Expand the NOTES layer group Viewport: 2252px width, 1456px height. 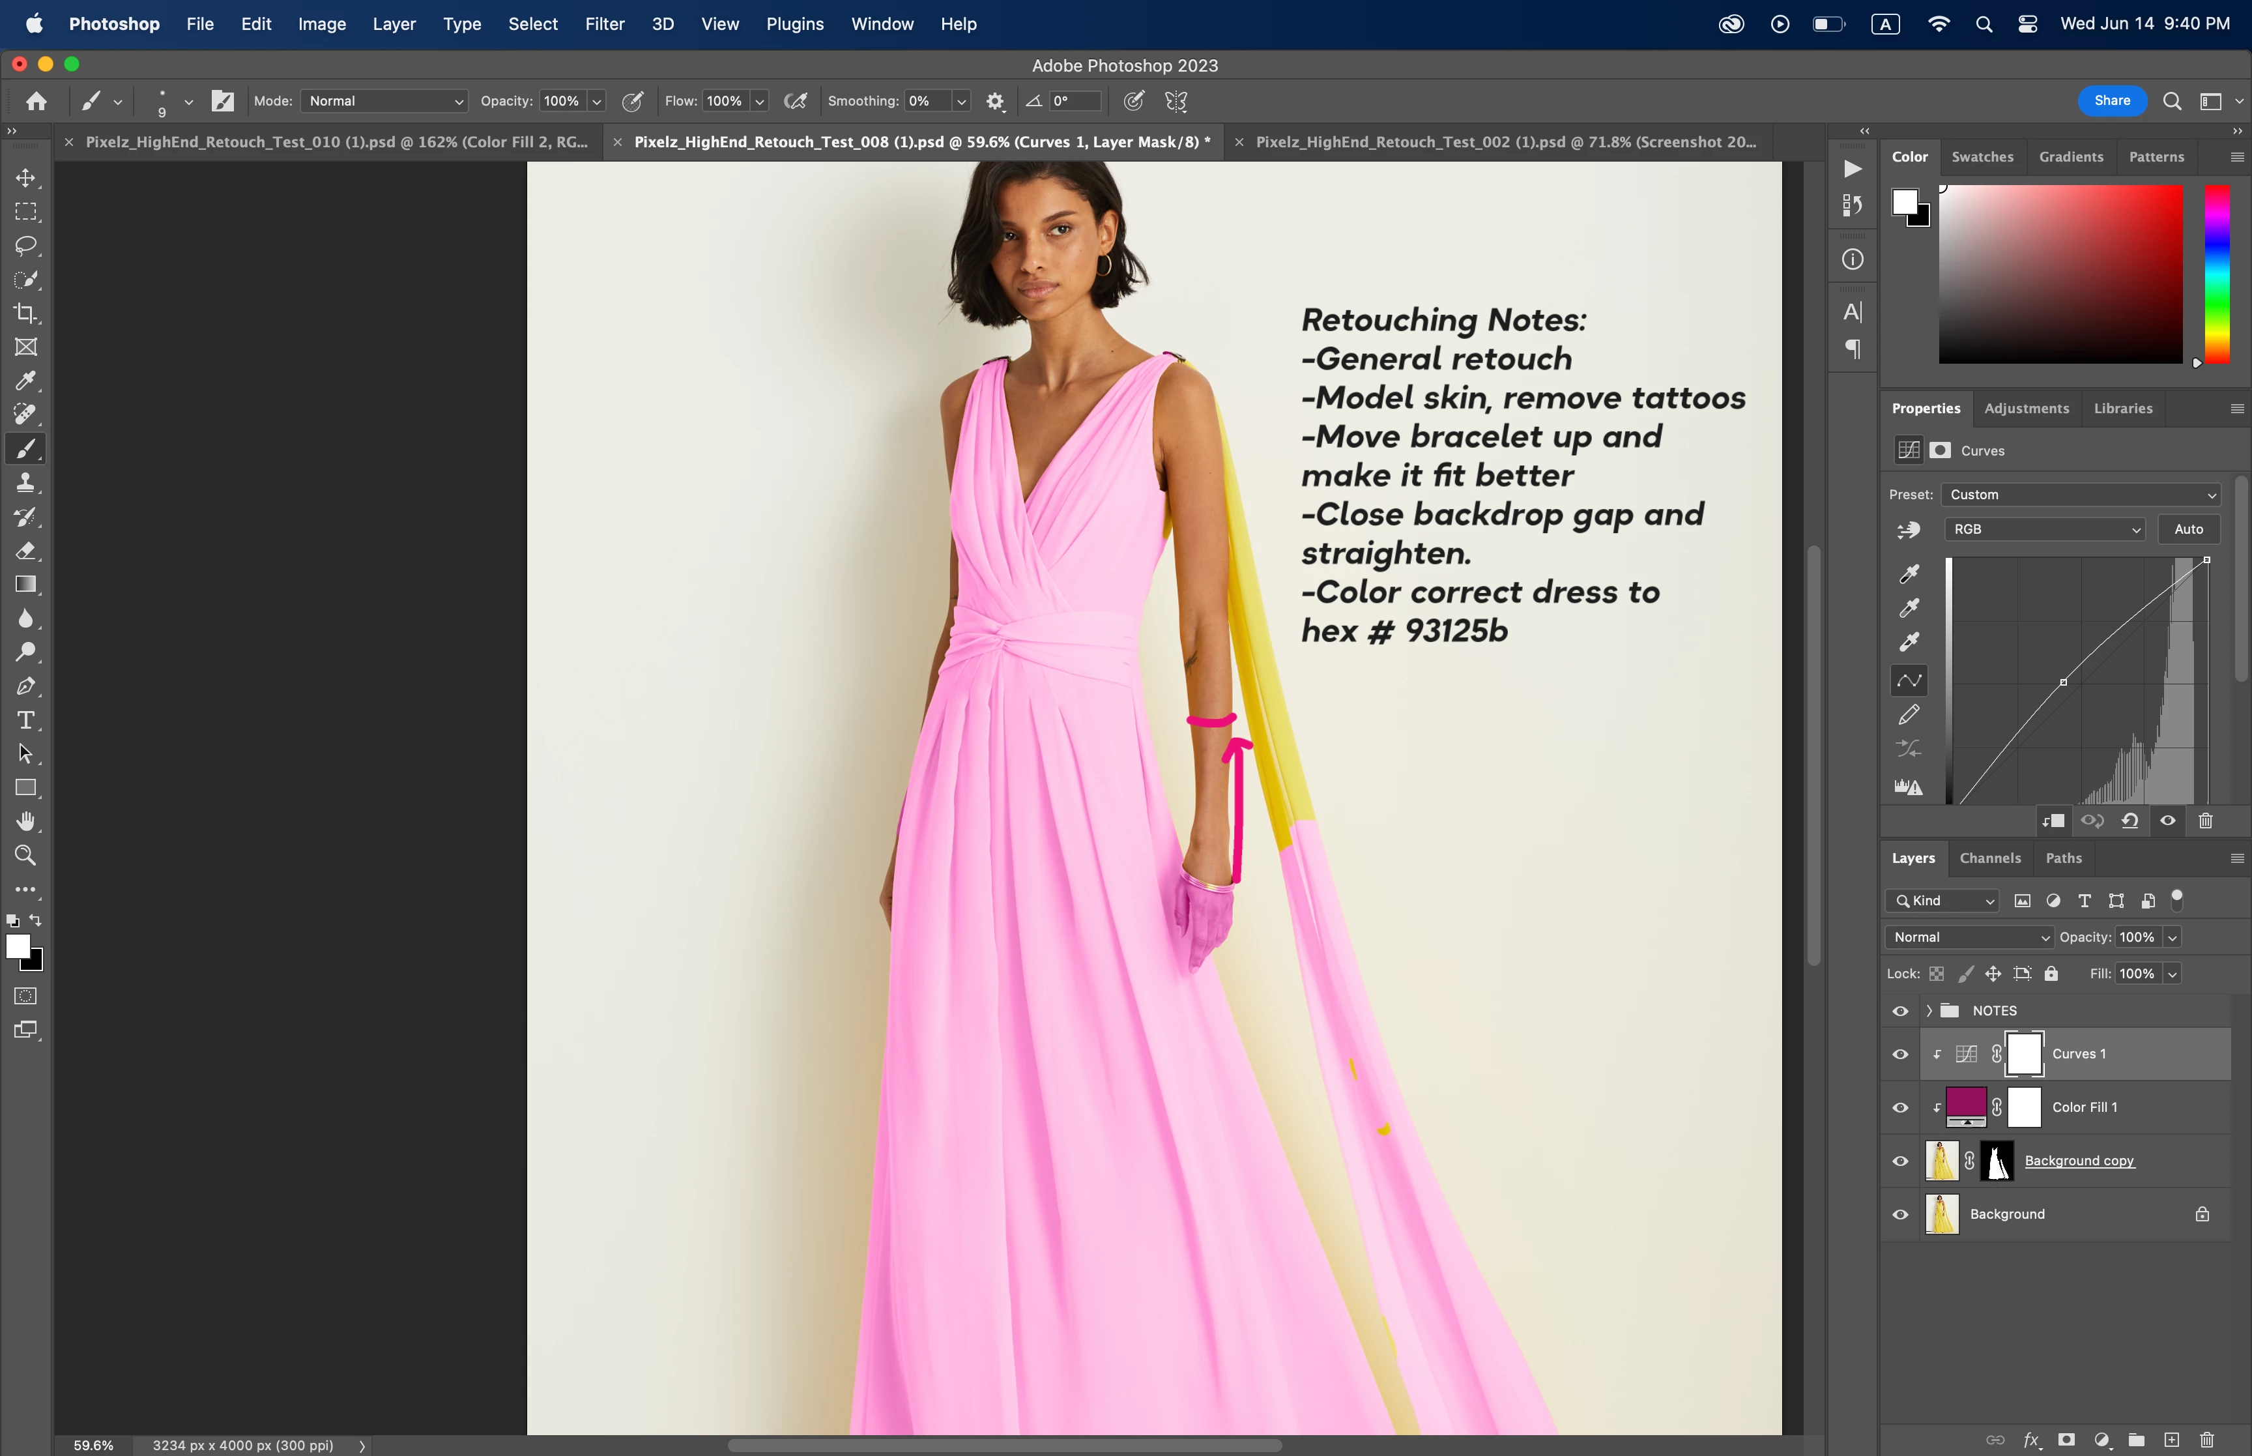1929,1011
